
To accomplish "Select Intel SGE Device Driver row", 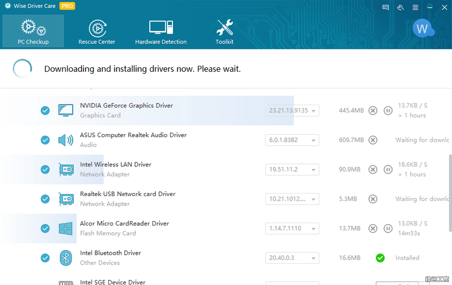I will [113, 282].
